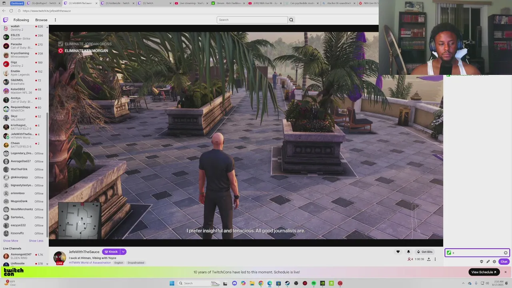Click View Schedule on the TwitchCon banner
512x288 pixels.
point(484,272)
